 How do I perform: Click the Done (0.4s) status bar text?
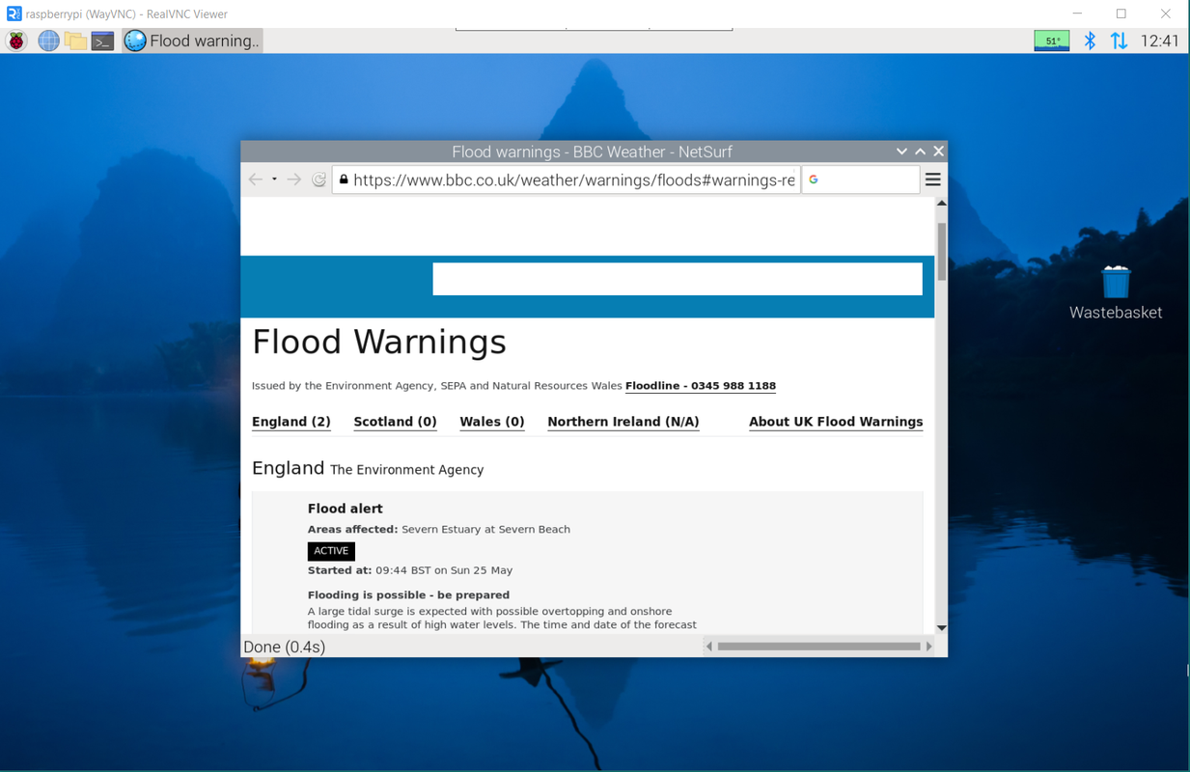pyautogui.click(x=285, y=647)
